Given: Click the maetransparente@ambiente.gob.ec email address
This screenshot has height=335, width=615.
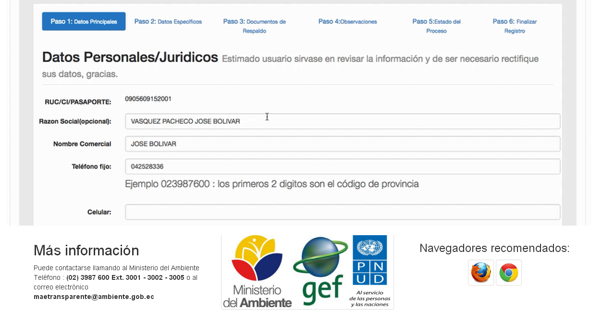Looking at the screenshot, I should 94,297.
